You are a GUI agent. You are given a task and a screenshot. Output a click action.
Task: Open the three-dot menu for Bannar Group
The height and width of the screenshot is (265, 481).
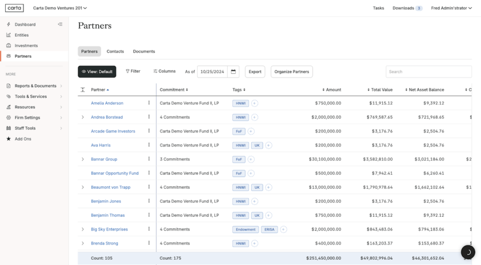(149, 159)
